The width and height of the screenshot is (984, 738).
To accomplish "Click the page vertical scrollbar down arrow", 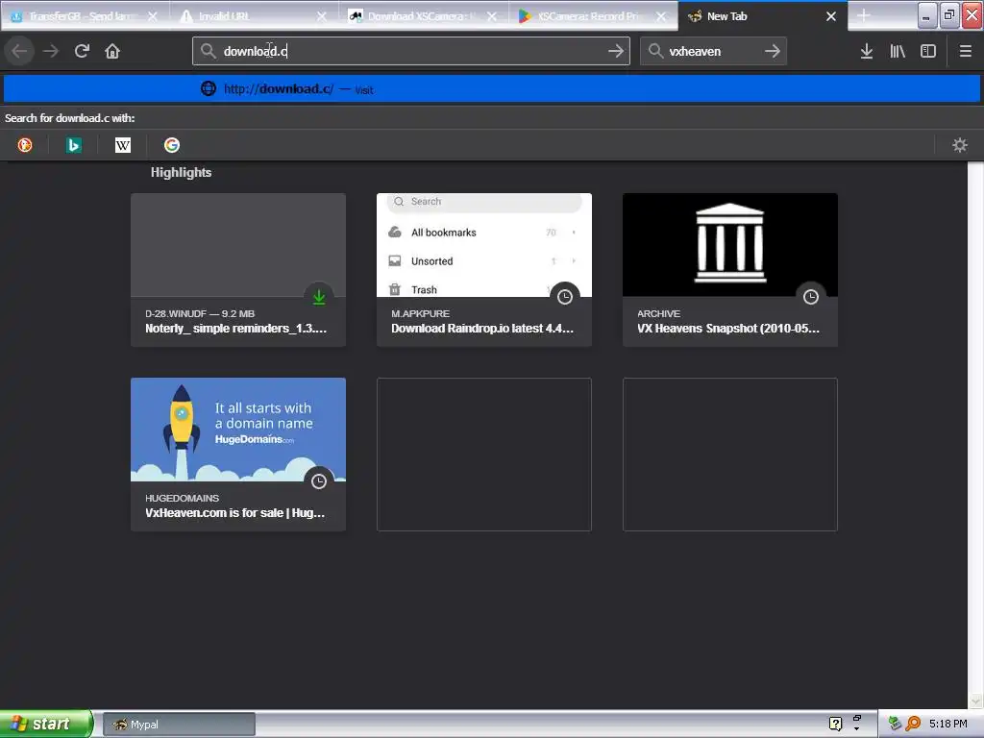I will [x=975, y=701].
